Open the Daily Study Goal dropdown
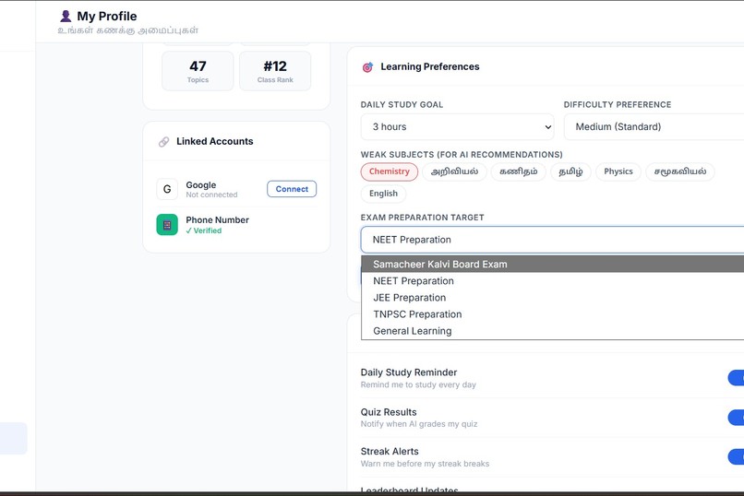Image resolution: width=744 pixels, height=496 pixels. pyautogui.click(x=458, y=127)
